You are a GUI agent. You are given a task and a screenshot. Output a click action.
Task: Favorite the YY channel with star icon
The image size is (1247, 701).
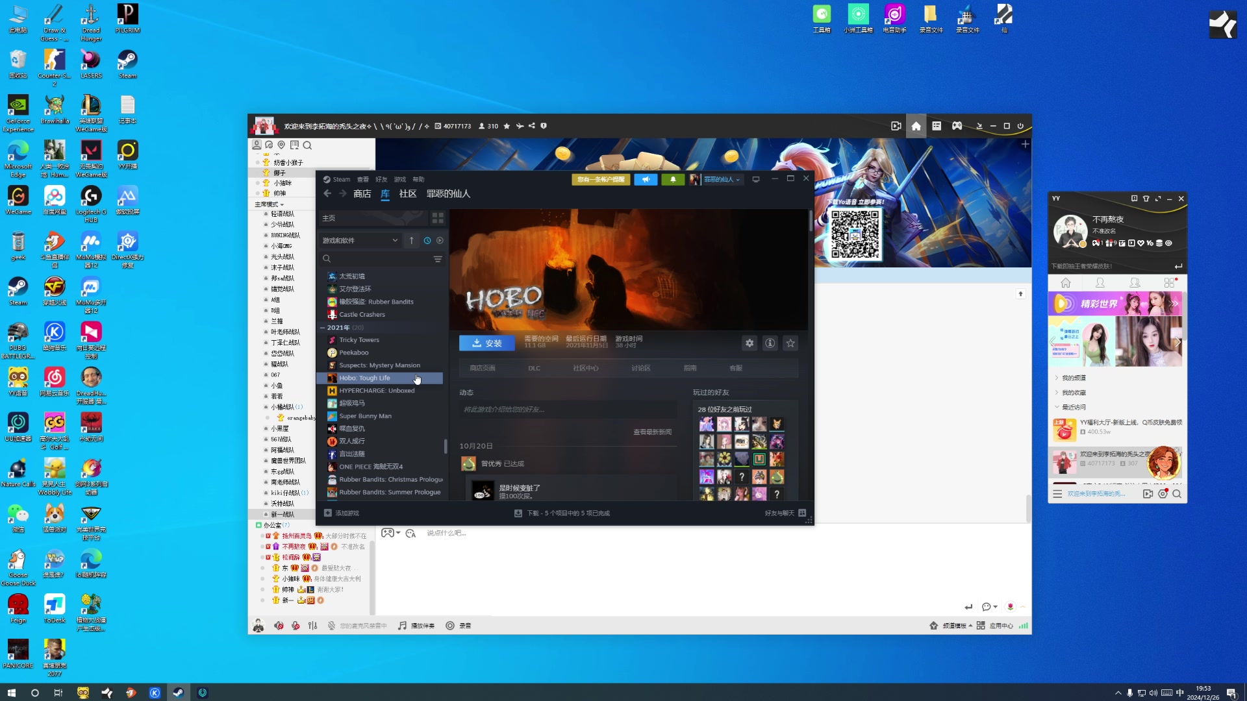click(507, 127)
